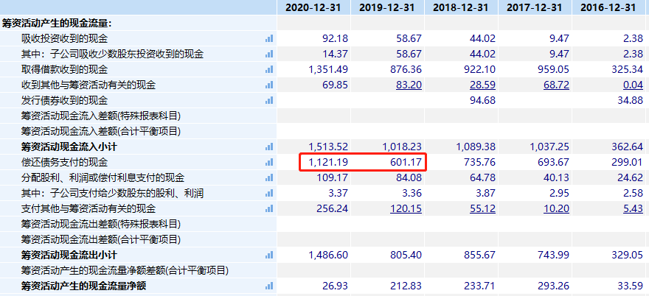Click the 筹资活动产生的现金流量 section heading

62,23
